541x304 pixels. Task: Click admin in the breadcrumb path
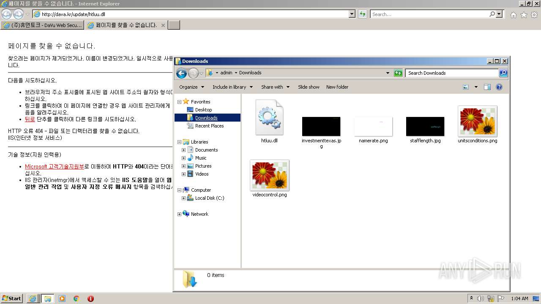[226, 73]
